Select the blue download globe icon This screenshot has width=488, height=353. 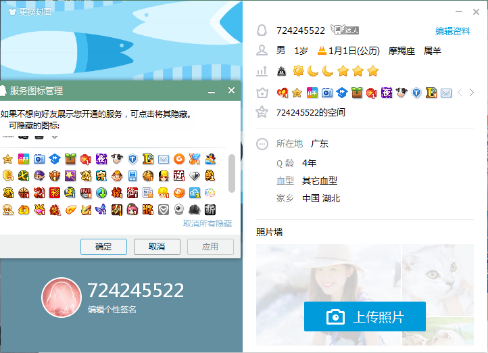coord(101,193)
